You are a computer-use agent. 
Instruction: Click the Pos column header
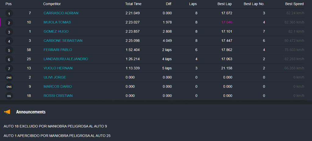pos(9,4)
